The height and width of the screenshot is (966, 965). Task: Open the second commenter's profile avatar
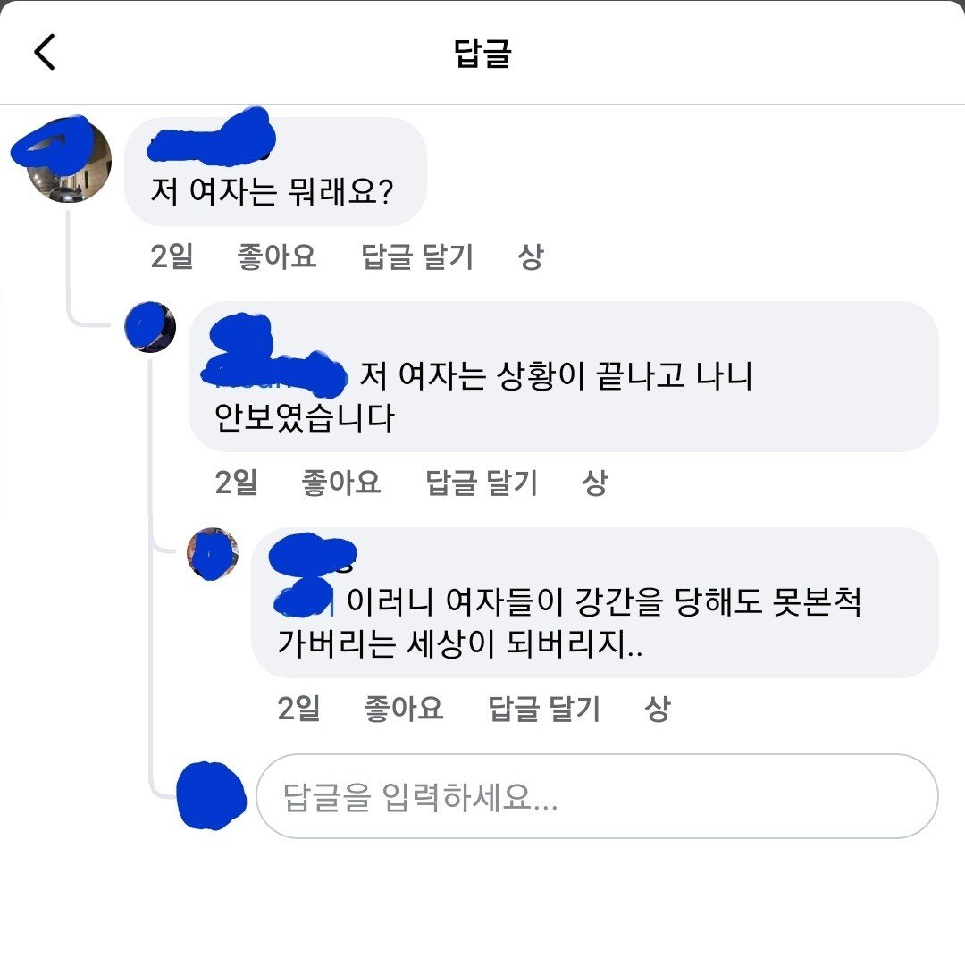(x=150, y=326)
